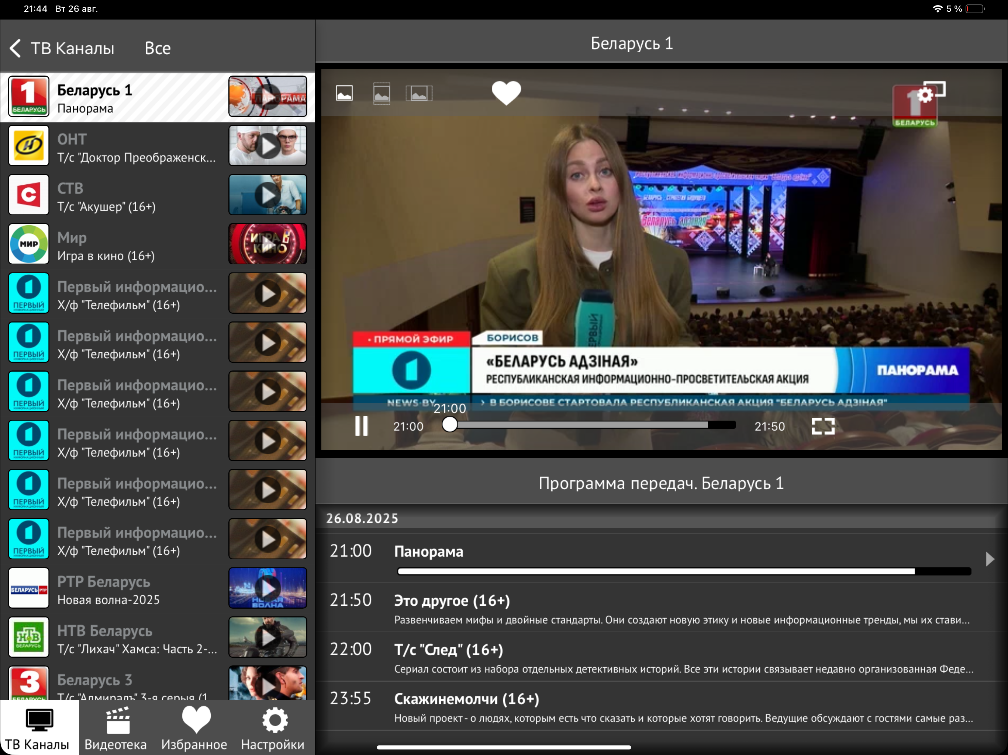Screen dimensions: 1008x755
Task: Click the seek slider handle at 21:00
Action: point(450,424)
